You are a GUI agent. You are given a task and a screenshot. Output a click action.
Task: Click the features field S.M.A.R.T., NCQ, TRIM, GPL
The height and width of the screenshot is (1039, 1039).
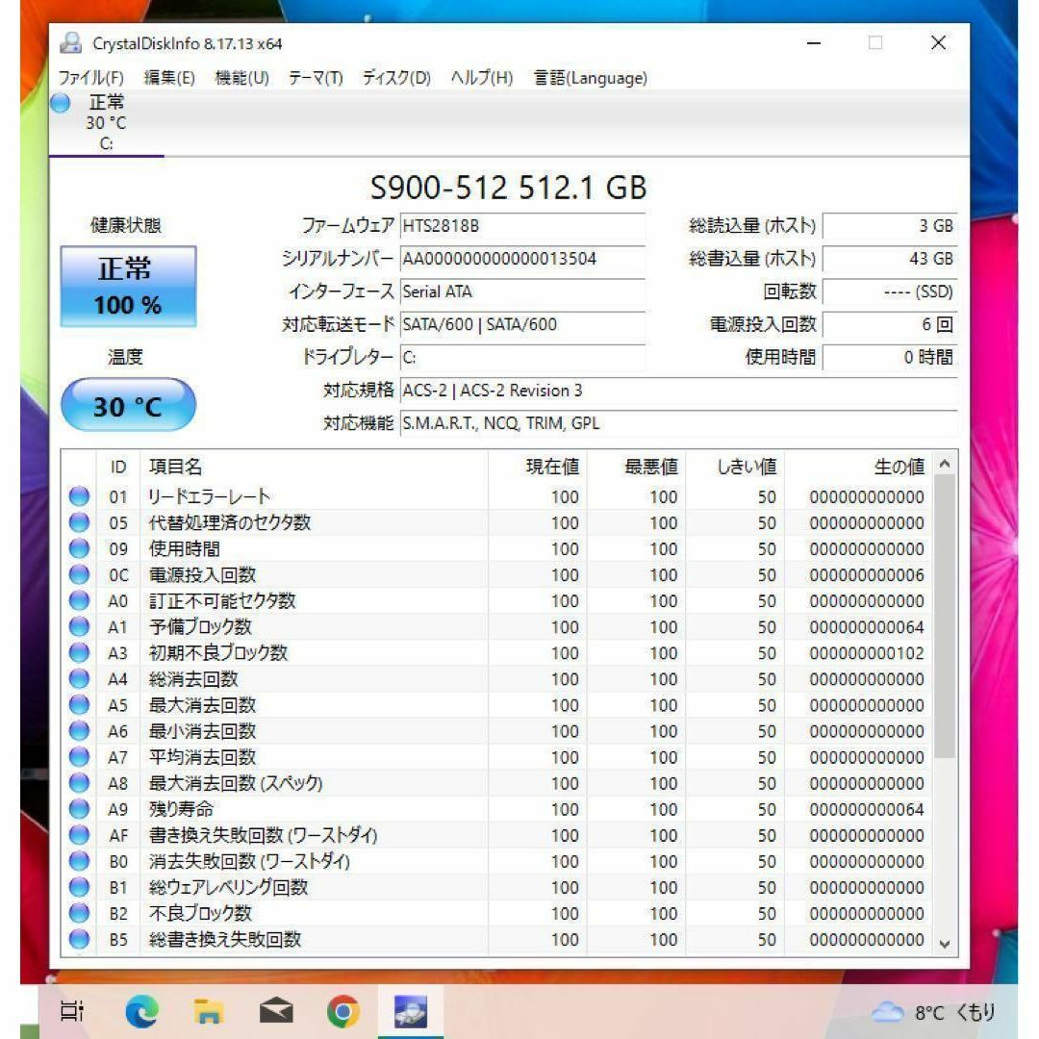pos(678,423)
